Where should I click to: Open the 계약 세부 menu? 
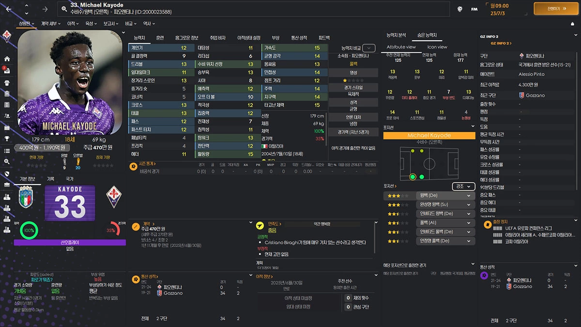coord(51,23)
